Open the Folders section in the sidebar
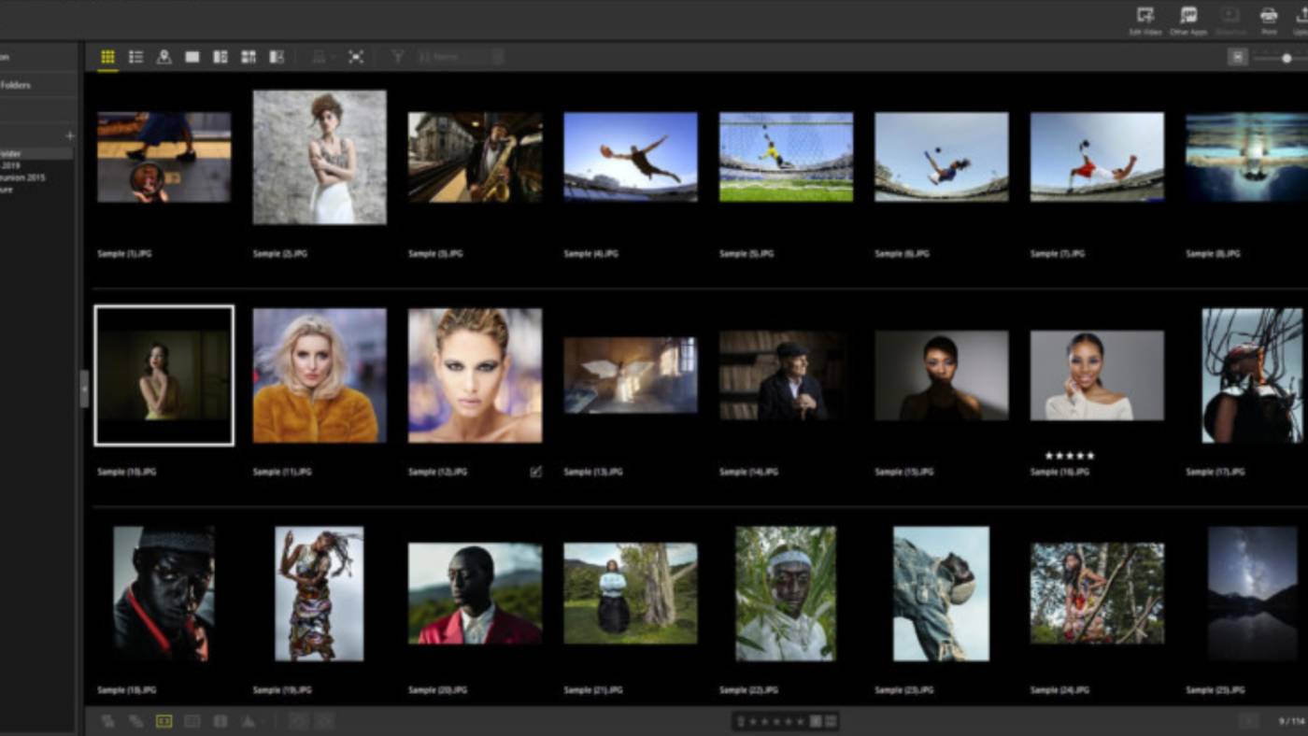 point(37,85)
